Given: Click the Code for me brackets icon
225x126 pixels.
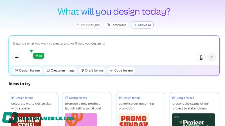Looking at the screenshot, I should point(112,71).
